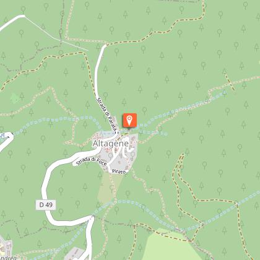Image resolution: width=260 pixels, height=260 pixels.
Task: Select the Altagene village name label
Action: [x=111, y=144]
